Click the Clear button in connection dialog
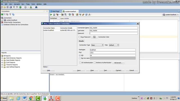This screenshot has width=180, height=101. (x=92, y=70)
